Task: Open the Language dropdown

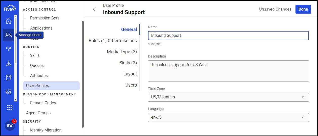Action: 228,117
